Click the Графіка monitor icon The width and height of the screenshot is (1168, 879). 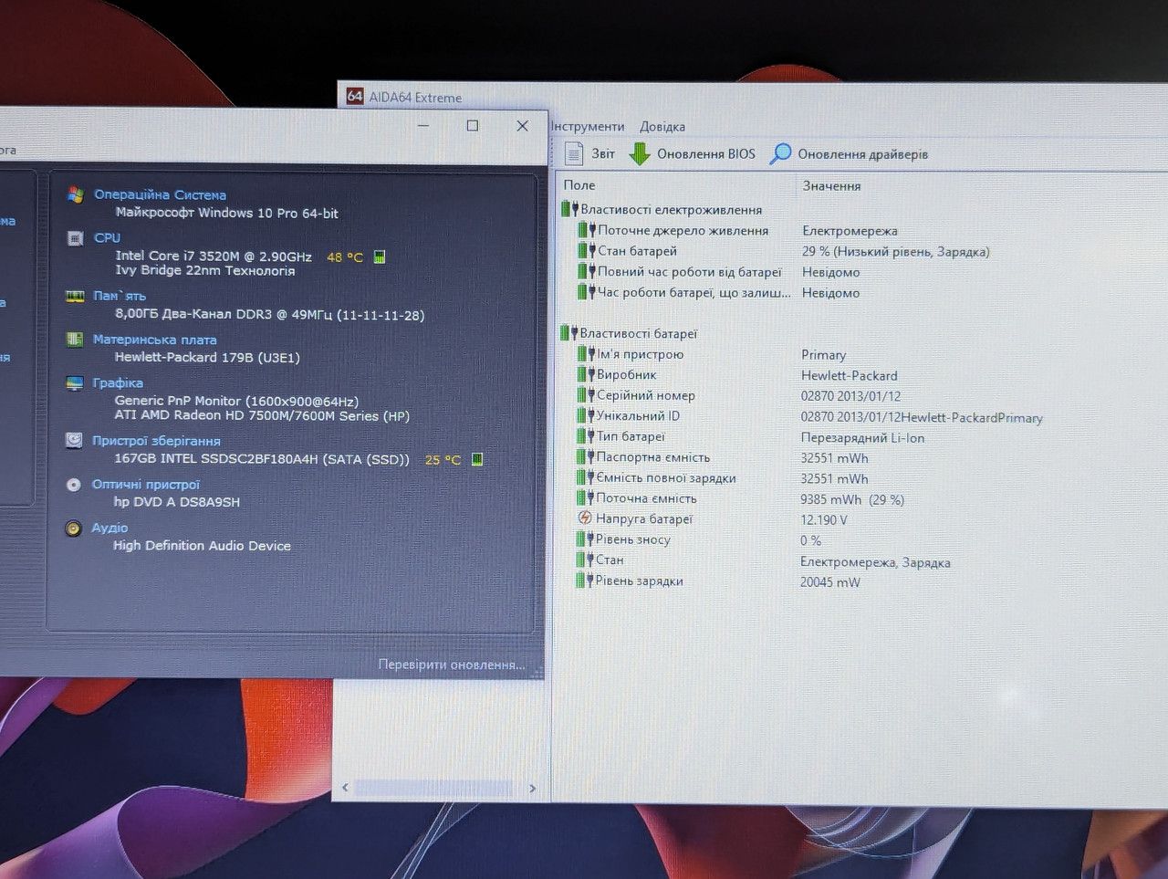point(75,383)
